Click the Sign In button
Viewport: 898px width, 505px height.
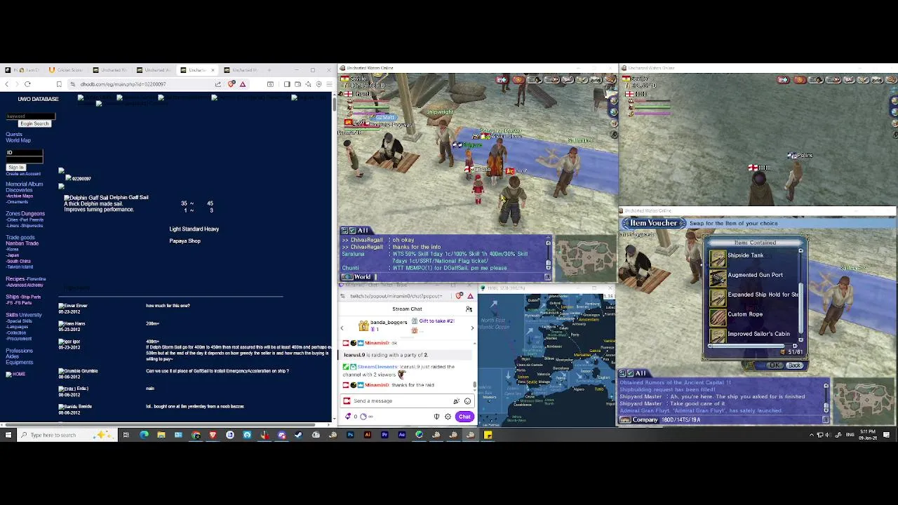coord(15,168)
